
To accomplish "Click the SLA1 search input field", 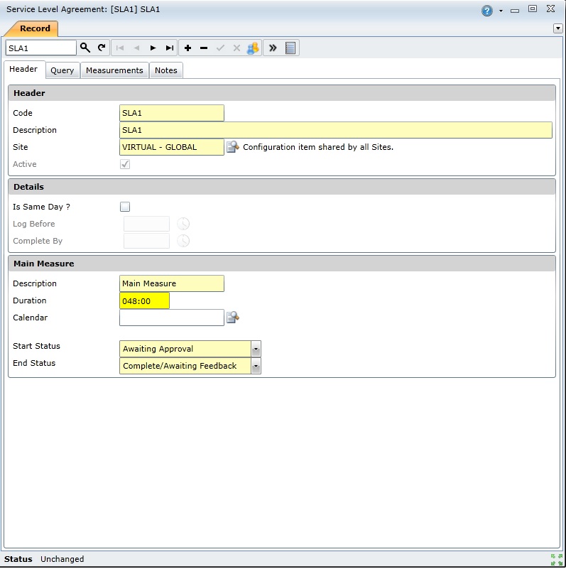I will [x=41, y=48].
